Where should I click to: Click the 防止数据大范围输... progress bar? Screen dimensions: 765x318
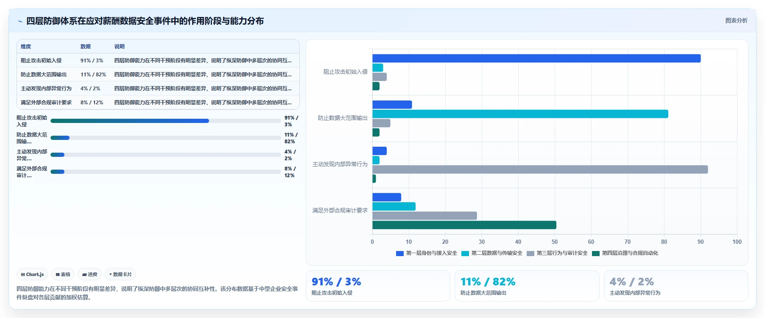[x=165, y=138]
